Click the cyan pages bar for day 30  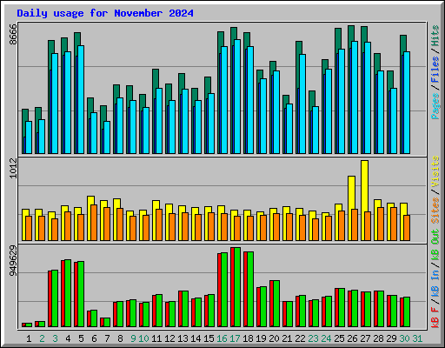[x=407, y=103]
